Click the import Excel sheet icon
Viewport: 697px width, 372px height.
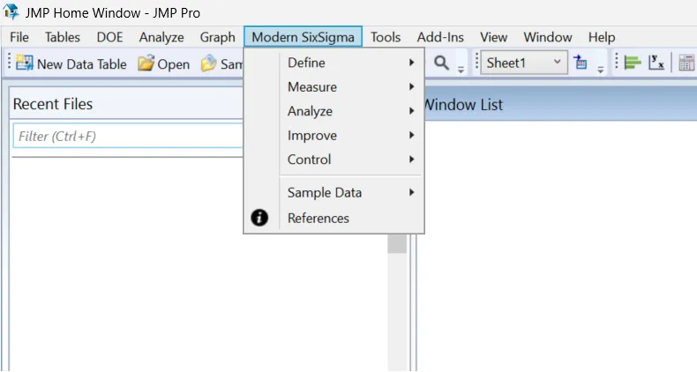[580, 63]
